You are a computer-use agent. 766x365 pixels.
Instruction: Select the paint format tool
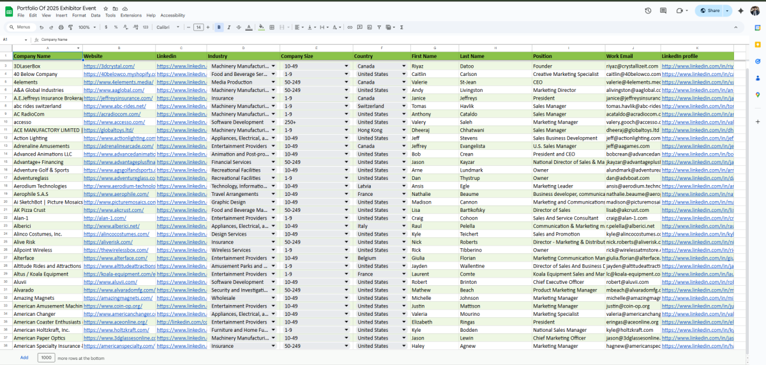pos(70,27)
